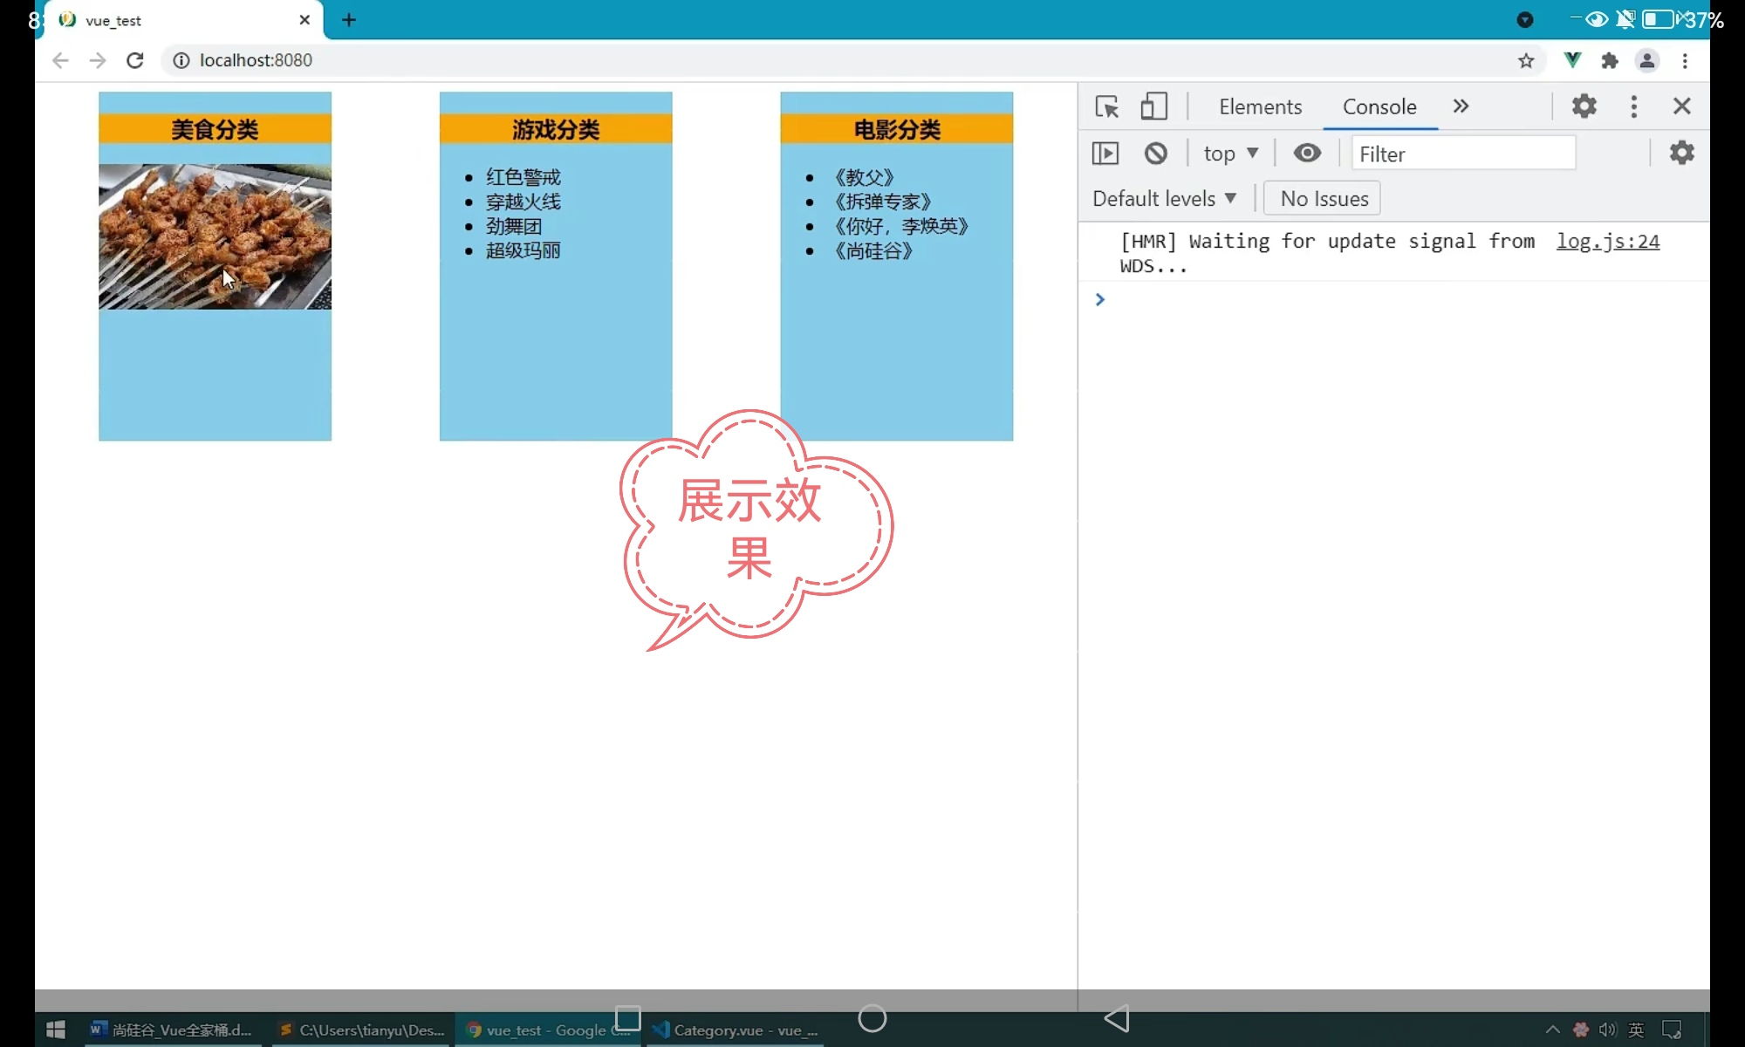Open console settings gear beside Filter
The height and width of the screenshot is (1047, 1745).
tap(1681, 154)
